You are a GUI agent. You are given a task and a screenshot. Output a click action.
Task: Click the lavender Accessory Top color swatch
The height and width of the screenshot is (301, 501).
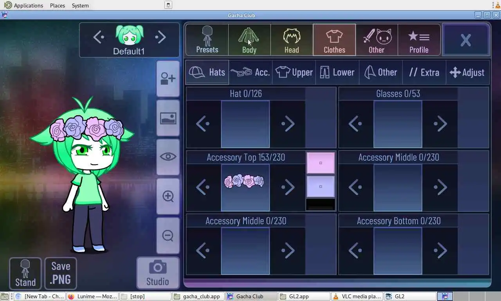[321, 187]
